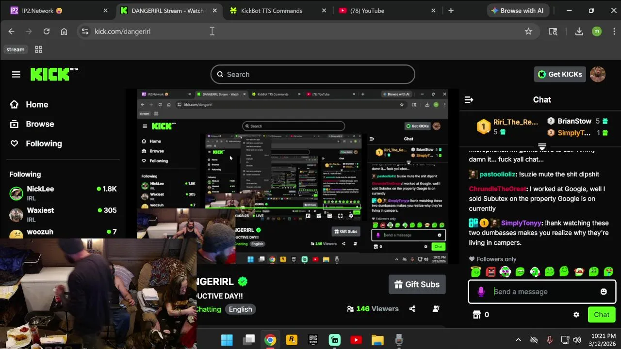Click the Get KICKs button
Screen dimensions: 621x349
(560, 74)
